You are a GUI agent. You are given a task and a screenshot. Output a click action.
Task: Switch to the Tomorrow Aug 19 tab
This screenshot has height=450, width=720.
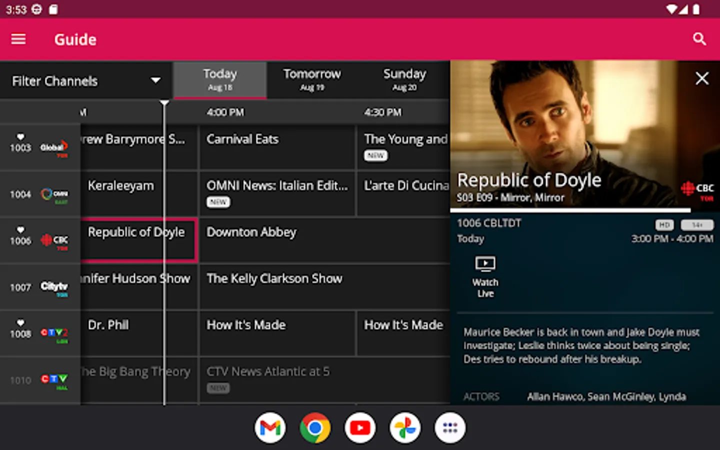(x=312, y=80)
